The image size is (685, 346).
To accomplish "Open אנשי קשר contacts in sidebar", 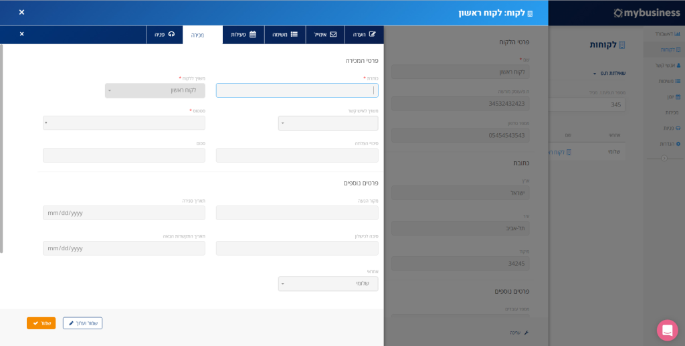I will [x=668, y=65].
